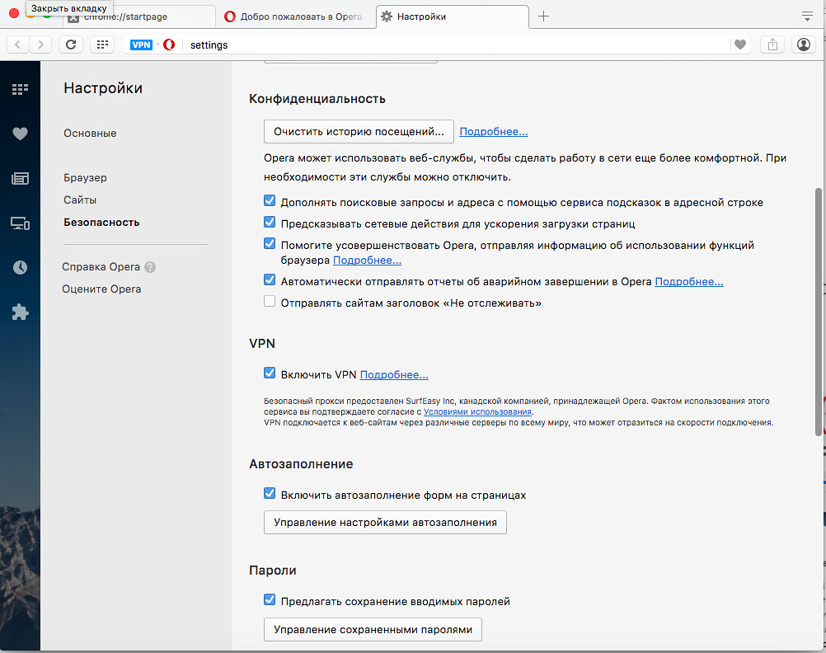The width and height of the screenshot is (826, 653).
Task: Open Сайты settings section
Action: (80, 200)
